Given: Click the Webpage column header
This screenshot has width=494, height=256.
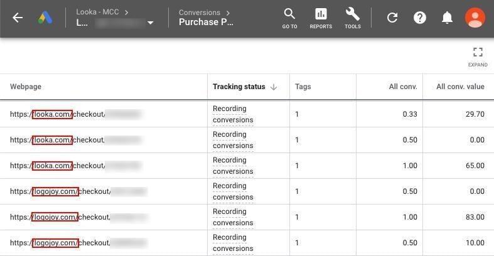Looking at the screenshot, I should coord(26,87).
